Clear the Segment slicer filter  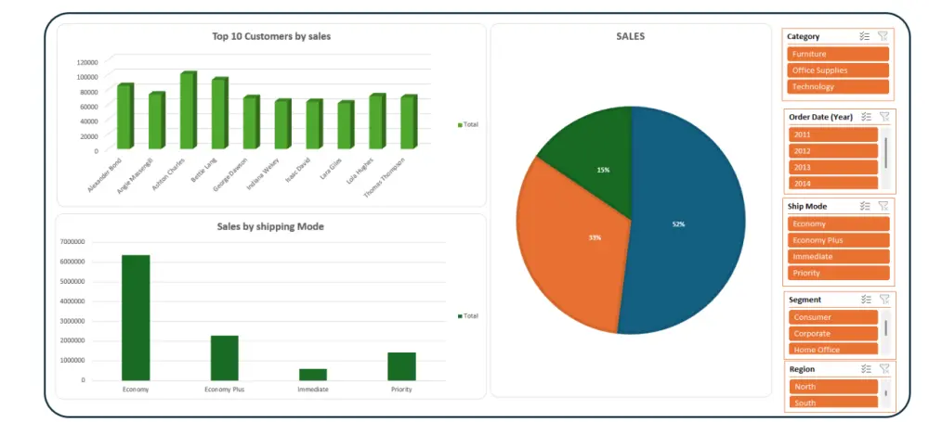(884, 300)
